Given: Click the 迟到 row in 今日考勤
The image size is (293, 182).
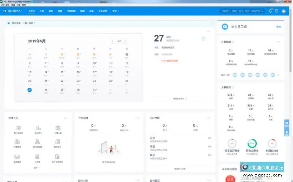Looking at the screenshot, I should coord(181,139).
